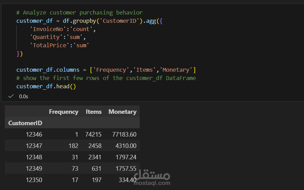Click the Frequency value 182 cell
The image size is (304, 190).
73,146
